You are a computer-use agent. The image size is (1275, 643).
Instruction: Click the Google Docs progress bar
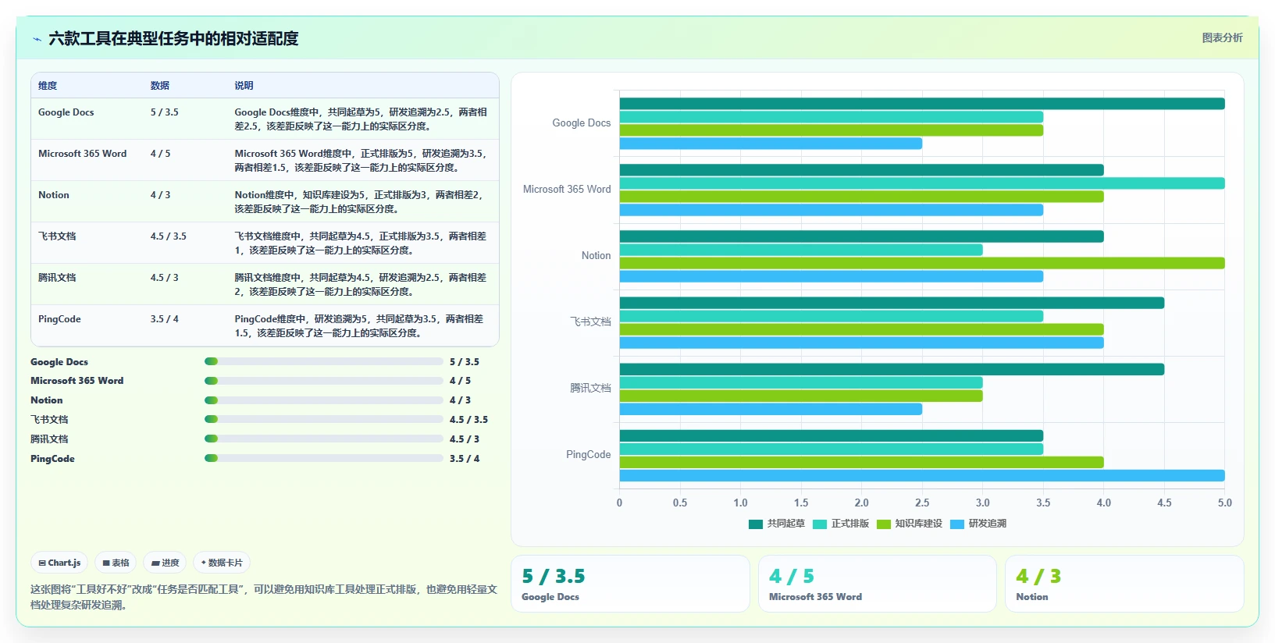(x=324, y=361)
